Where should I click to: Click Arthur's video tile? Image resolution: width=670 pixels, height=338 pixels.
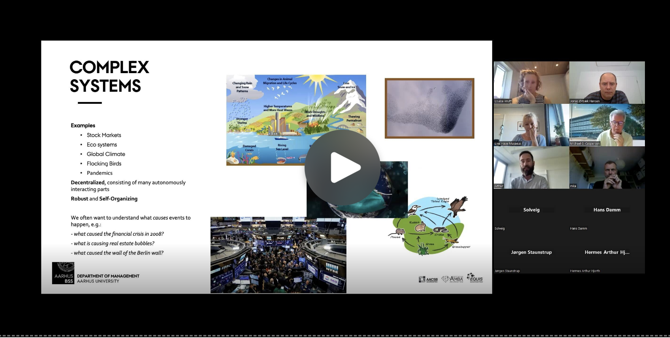[x=531, y=167]
